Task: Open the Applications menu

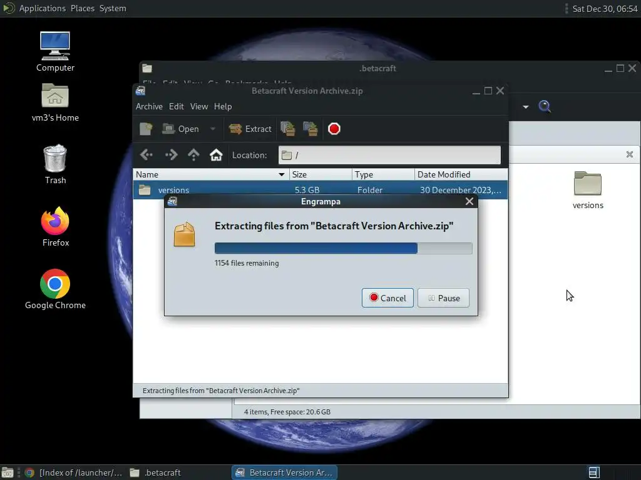Action: [x=42, y=8]
